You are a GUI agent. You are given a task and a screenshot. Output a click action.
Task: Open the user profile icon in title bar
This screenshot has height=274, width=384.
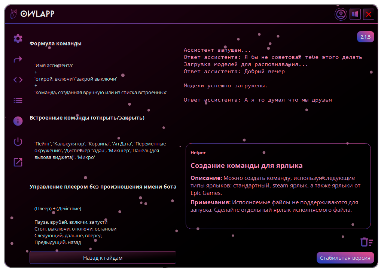pyautogui.click(x=341, y=14)
